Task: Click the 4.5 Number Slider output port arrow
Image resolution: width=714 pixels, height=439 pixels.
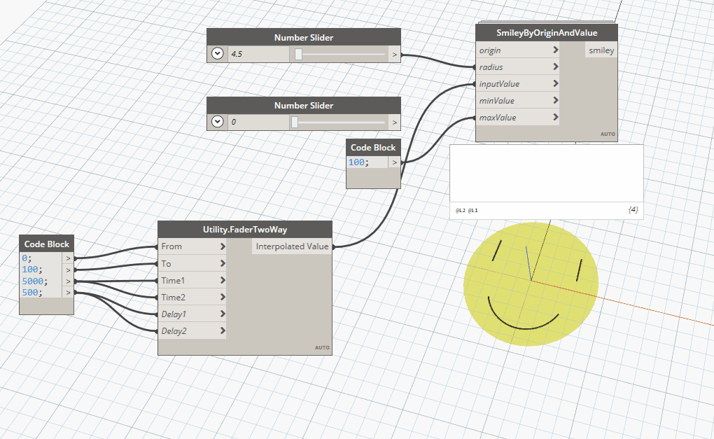Action: pyautogui.click(x=394, y=54)
